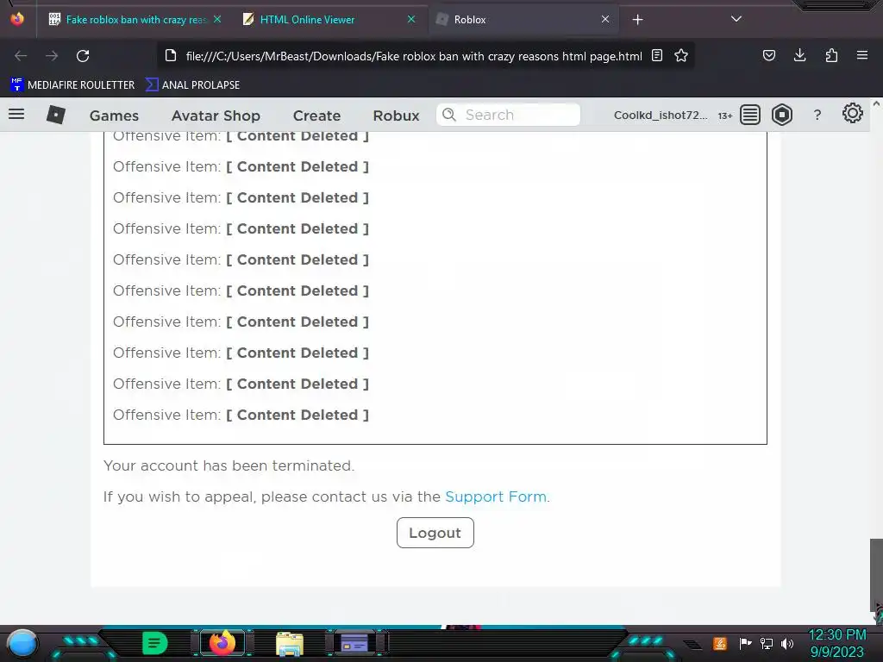
Task: Click the Roblox logo home icon
Action: coord(56,115)
